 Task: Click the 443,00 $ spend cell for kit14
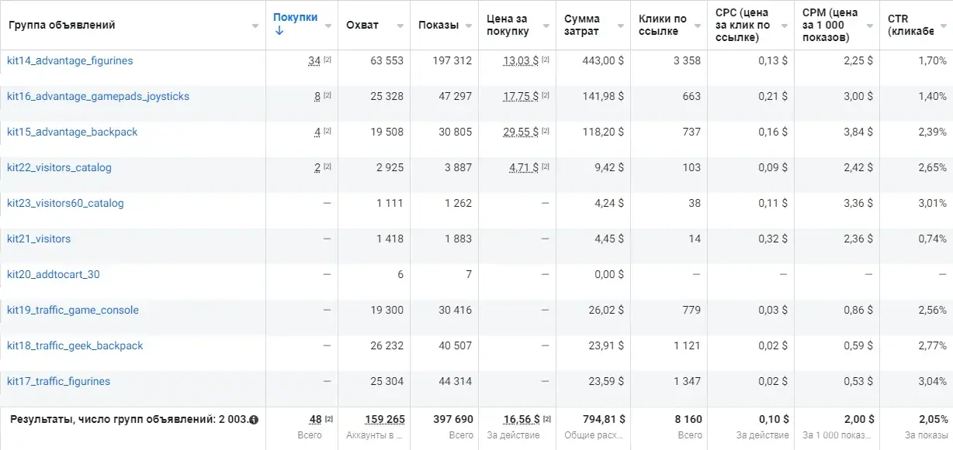[603, 60]
